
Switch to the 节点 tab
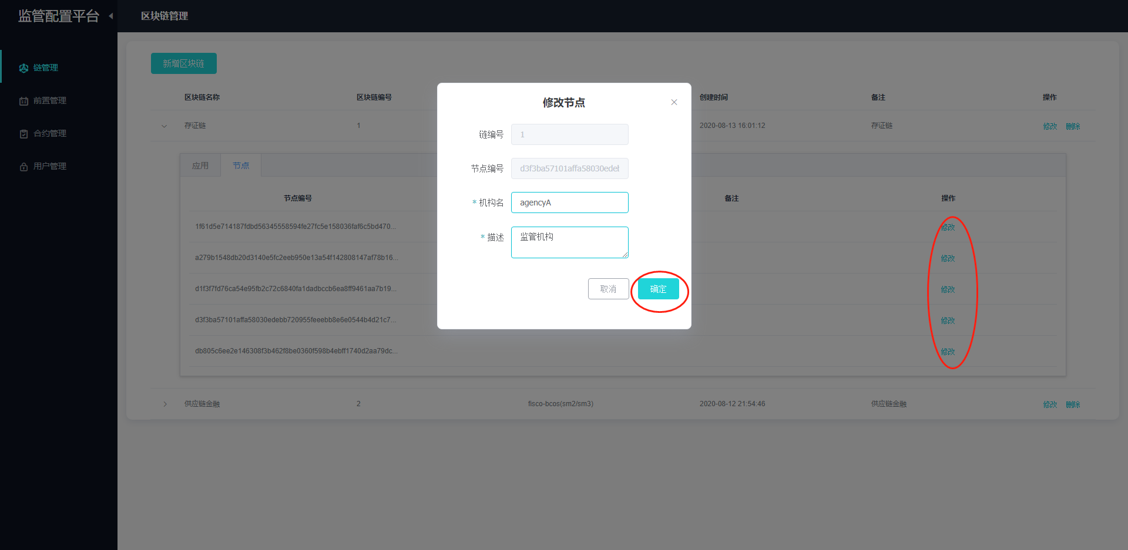pyautogui.click(x=241, y=166)
